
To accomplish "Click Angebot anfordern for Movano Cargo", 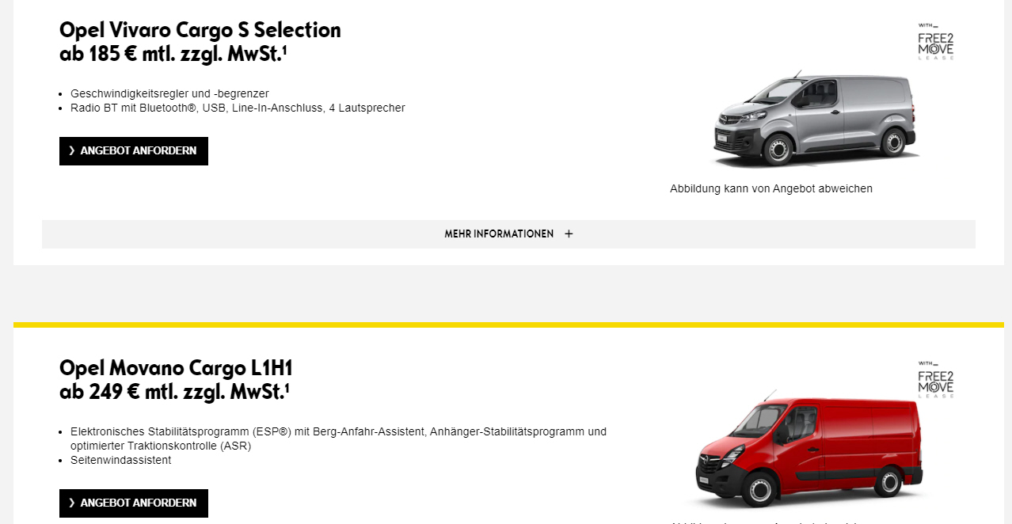I will [x=134, y=503].
